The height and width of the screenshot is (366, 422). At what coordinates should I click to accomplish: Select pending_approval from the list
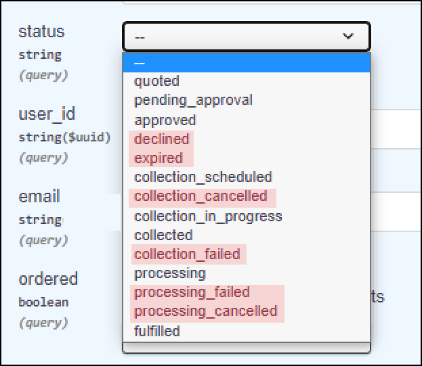[247, 101]
